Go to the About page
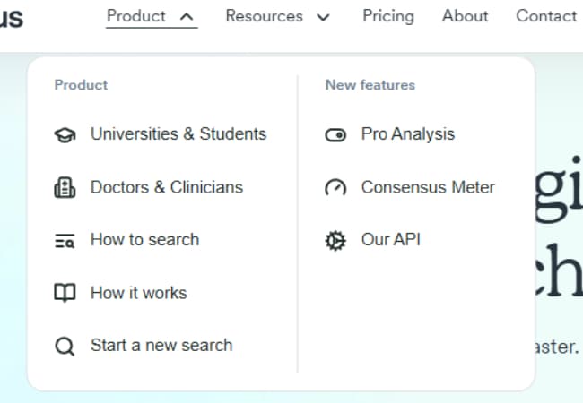583x403 pixels. click(466, 16)
